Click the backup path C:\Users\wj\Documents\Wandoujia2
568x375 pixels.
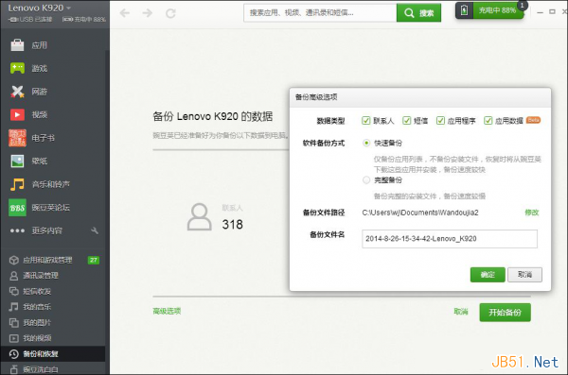[x=420, y=213]
